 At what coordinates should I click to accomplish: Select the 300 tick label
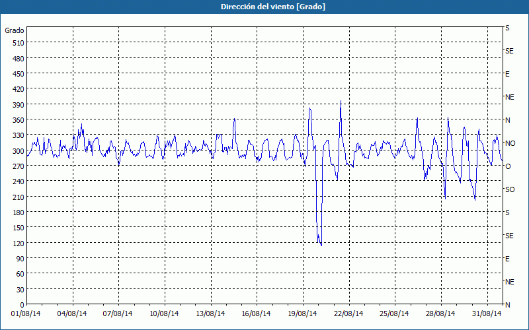(19, 151)
